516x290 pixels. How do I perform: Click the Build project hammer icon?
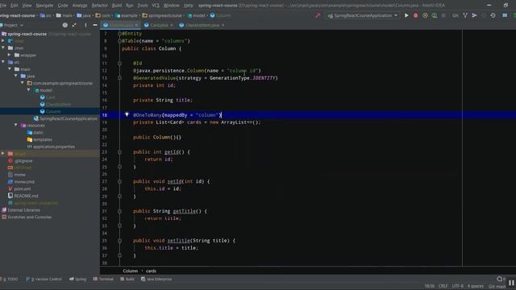click(318, 15)
